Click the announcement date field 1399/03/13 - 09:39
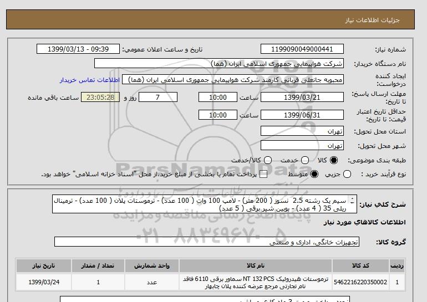 point(78,49)
